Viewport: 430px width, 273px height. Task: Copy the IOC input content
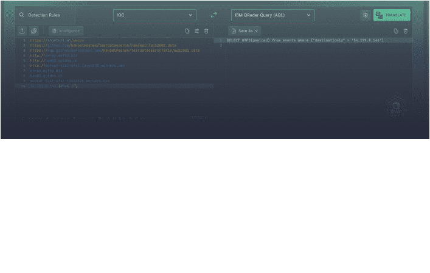point(187,30)
